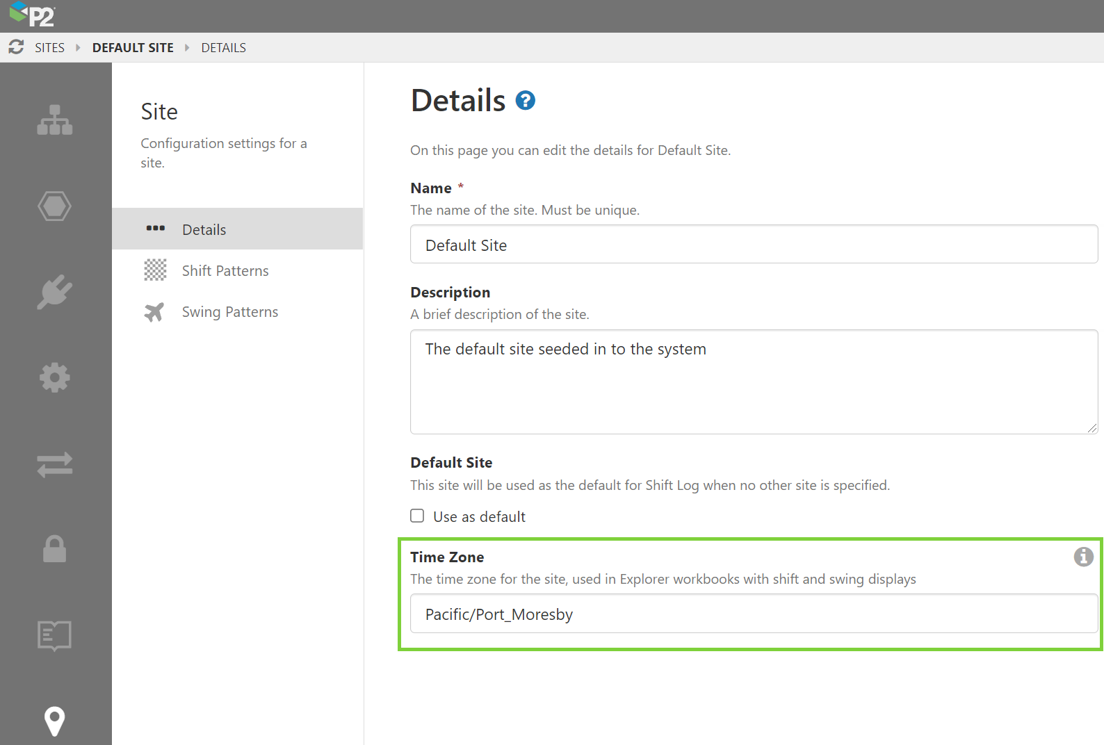Open the book icon in sidebar
Screen dimensions: 1104x745
tap(55, 635)
